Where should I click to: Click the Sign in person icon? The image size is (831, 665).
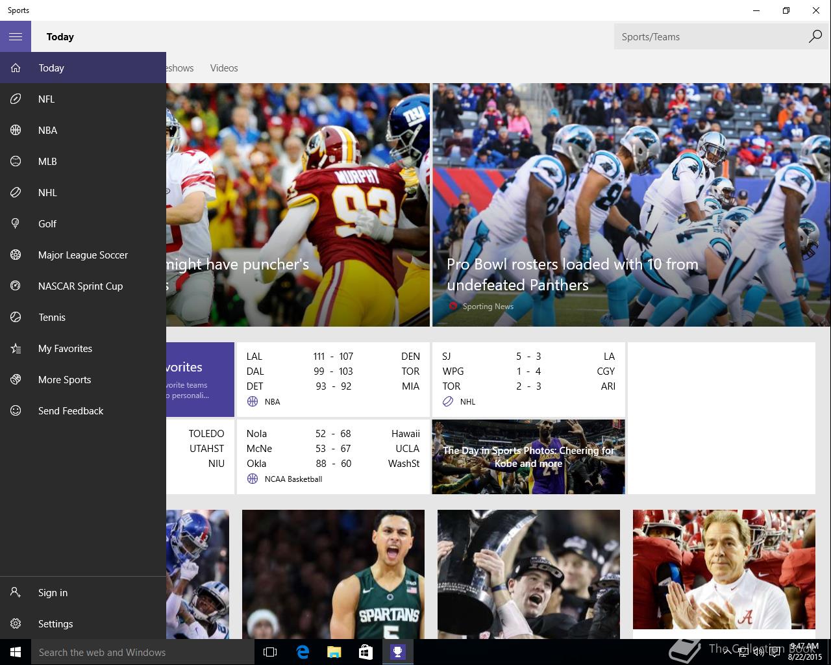pyautogui.click(x=16, y=592)
